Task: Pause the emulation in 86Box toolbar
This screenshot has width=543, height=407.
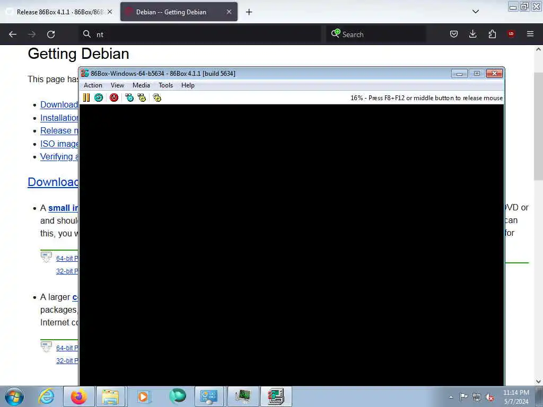Action: pos(86,98)
